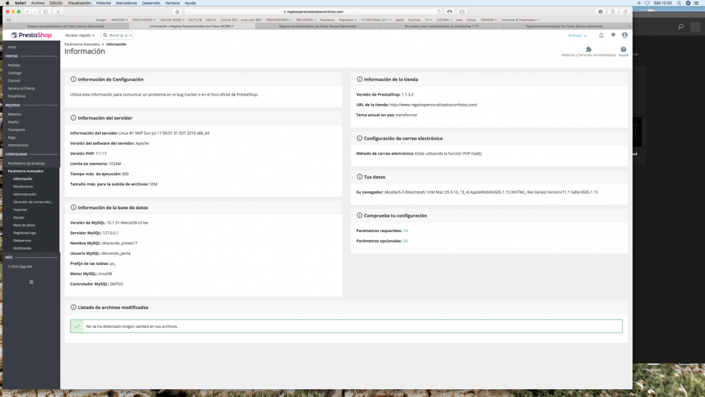Open Parámetros de la tienda in sidebar
Image resolution: width=705 pixels, height=397 pixels.
pos(26,164)
